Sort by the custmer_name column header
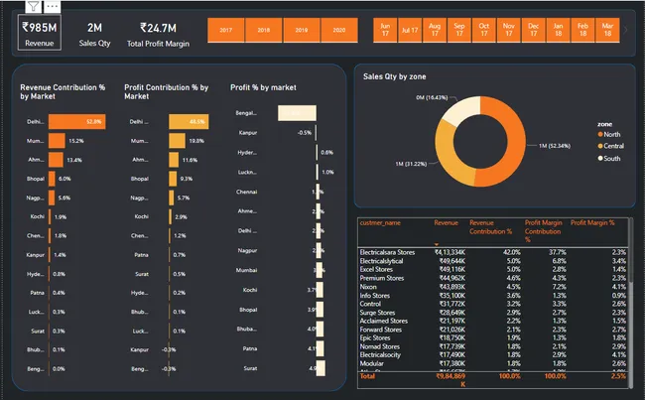 [380, 222]
